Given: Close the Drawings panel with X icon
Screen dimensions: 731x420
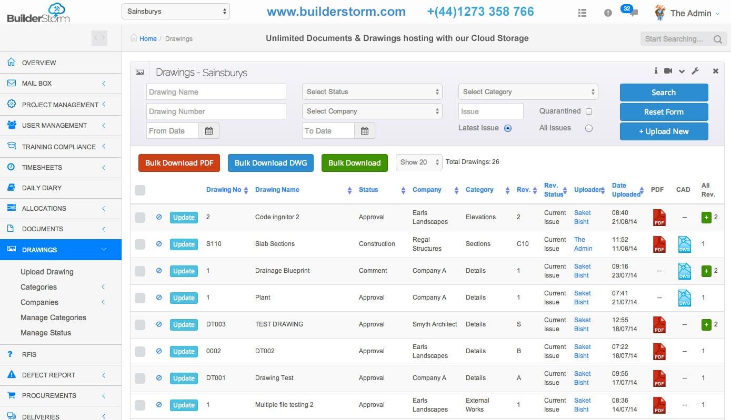Looking at the screenshot, I should [716, 71].
